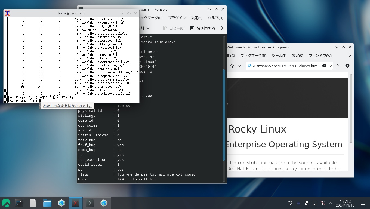370x209 pixels.
Task: Activate the running Konqueror window task entry
Action: [x=104, y=203]
